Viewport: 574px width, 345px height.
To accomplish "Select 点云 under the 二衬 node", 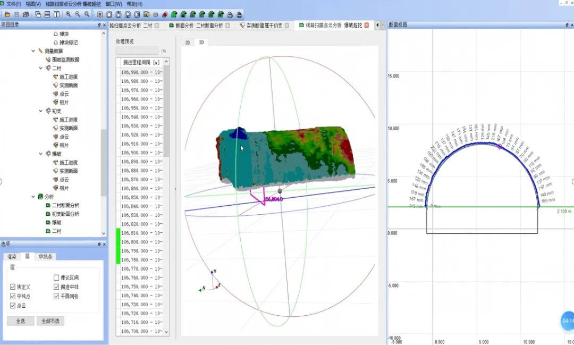I will pos(64,94).
